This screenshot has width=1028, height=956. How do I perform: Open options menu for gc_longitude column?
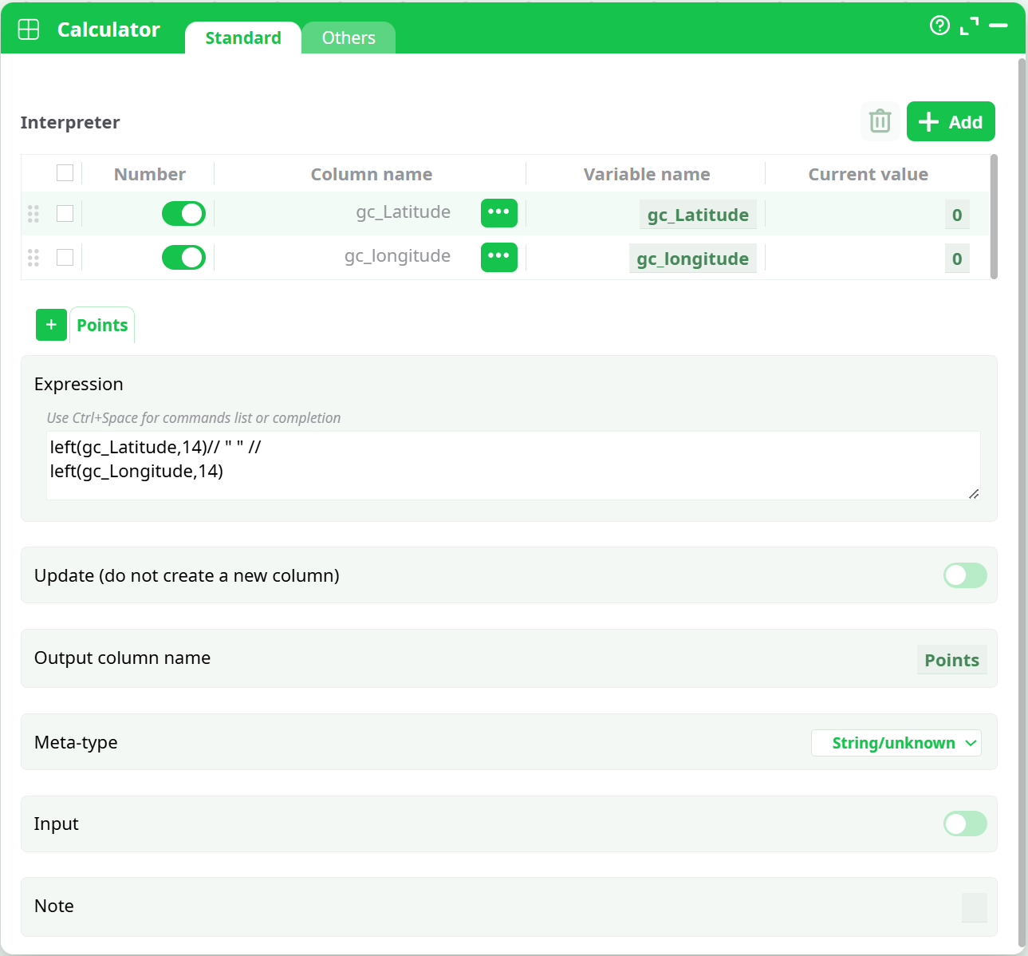pos(498,257)
